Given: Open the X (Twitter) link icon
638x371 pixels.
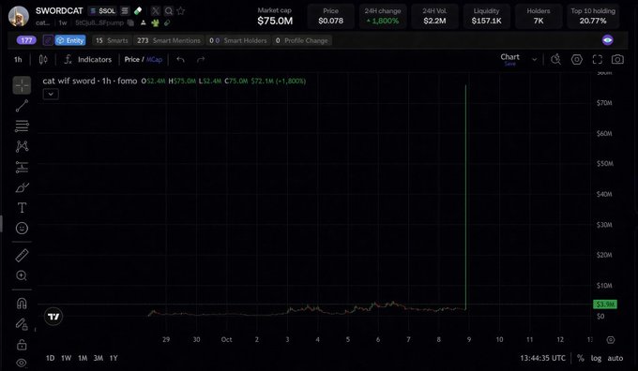Looking at the screenshot, I should point(156,11).
